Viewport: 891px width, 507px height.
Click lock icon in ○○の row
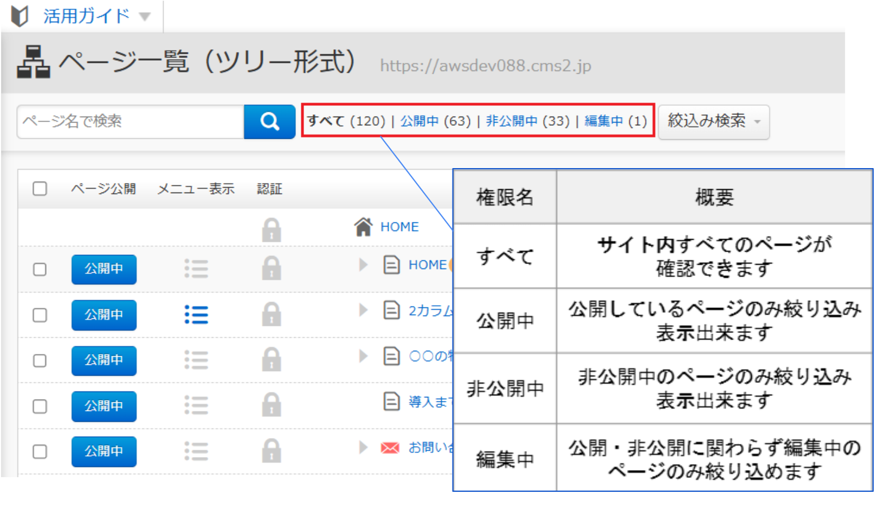point(272,360)
